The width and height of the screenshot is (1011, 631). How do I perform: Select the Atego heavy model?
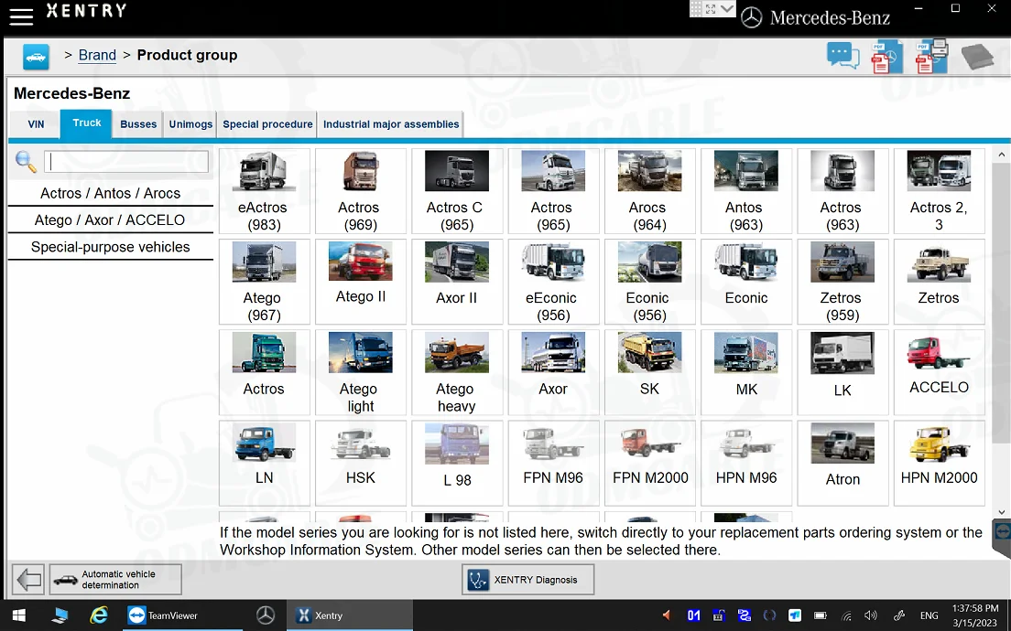[x=456, y=372]
